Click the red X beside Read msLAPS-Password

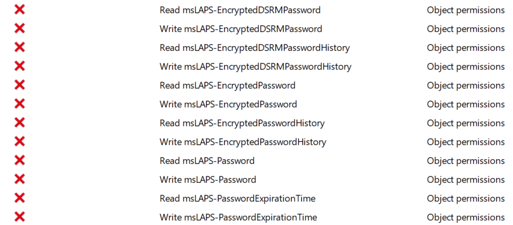pyautogui.click(x=19, y=161)
